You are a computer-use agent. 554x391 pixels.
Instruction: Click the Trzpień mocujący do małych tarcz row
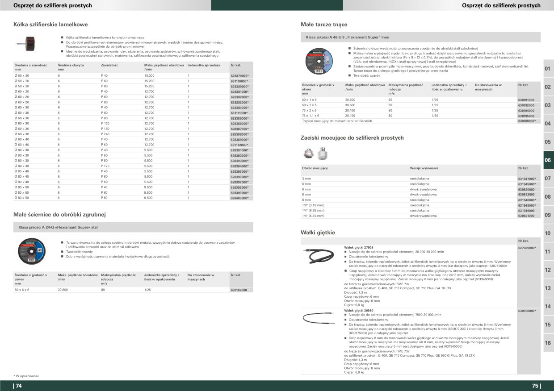point(420,121)
